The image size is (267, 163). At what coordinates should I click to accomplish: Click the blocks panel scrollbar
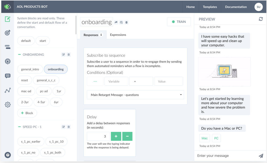pos(76,25)
